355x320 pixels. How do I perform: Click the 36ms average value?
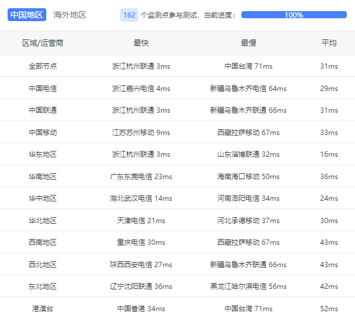[329, 176]
